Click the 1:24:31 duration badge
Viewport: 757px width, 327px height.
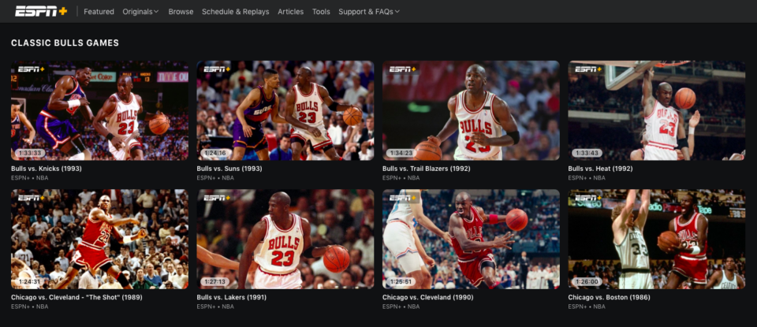[x=30, y=281]
